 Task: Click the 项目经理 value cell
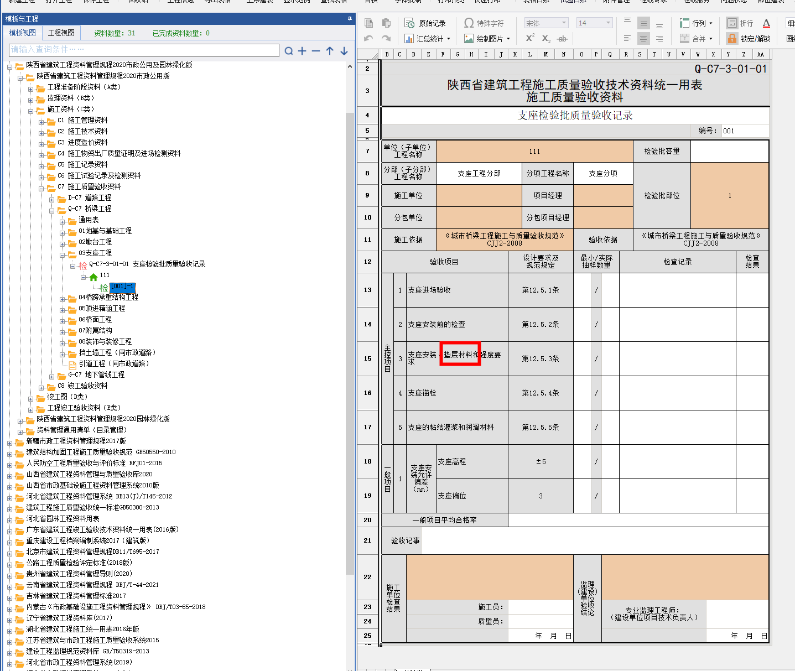603,195
